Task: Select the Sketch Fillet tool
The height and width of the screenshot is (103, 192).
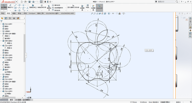Action: (x=23, y=10)
